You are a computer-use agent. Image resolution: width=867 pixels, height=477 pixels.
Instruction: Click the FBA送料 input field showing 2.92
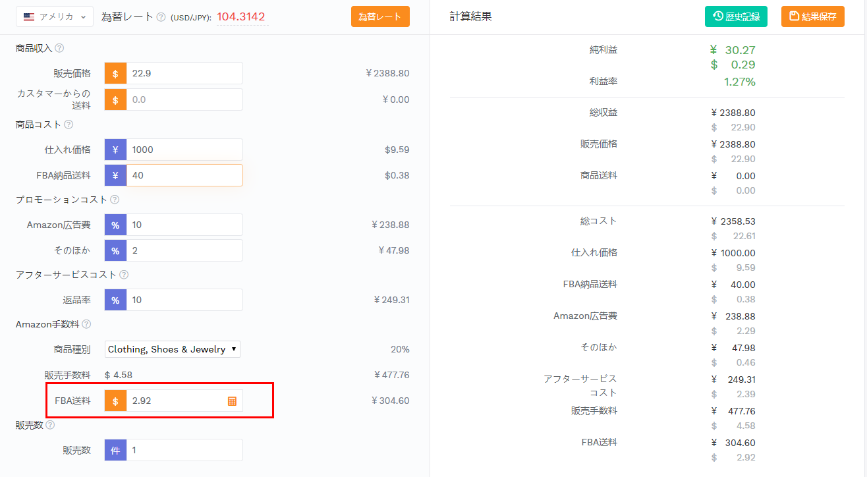click(x=184, y=401)
